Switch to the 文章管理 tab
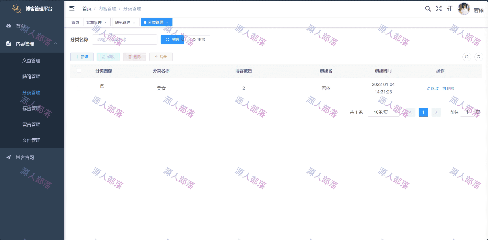 click(97, 22)
